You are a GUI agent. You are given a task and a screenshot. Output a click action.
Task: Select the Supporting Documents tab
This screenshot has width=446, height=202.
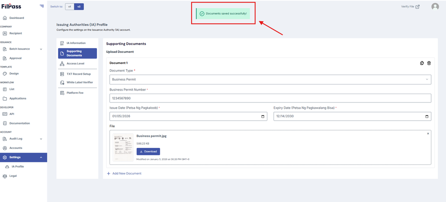click(x=77, y=53)
